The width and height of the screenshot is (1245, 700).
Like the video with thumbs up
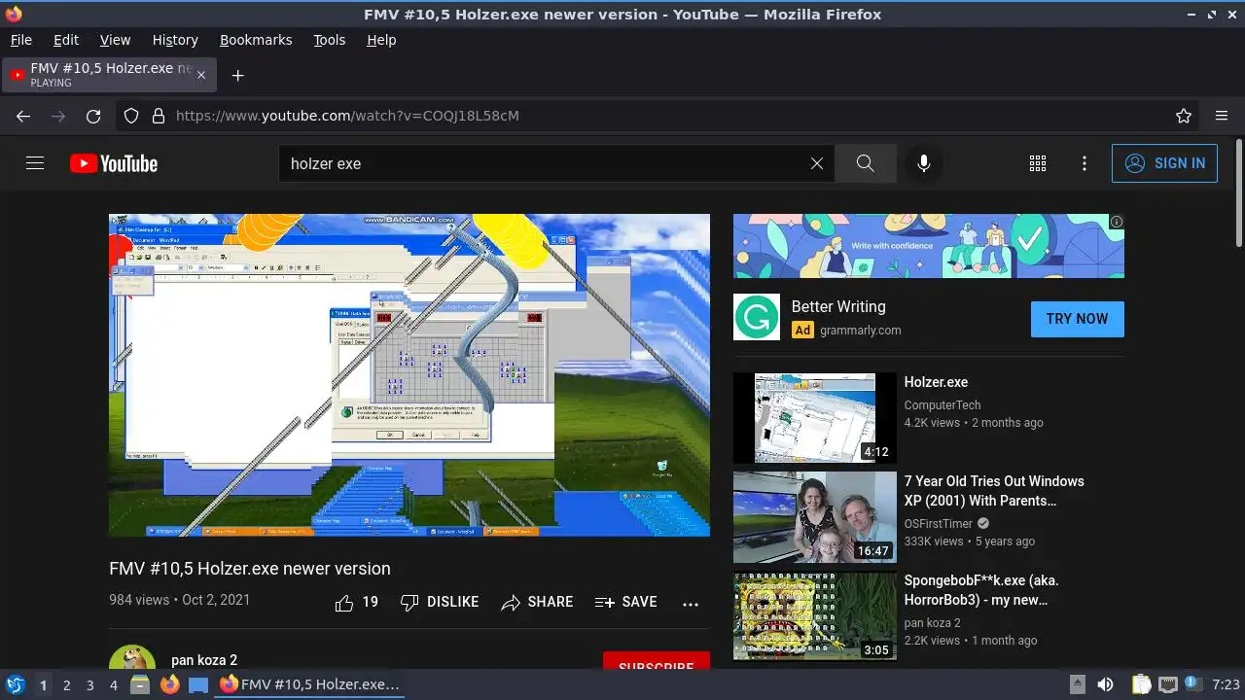[356, 603]
